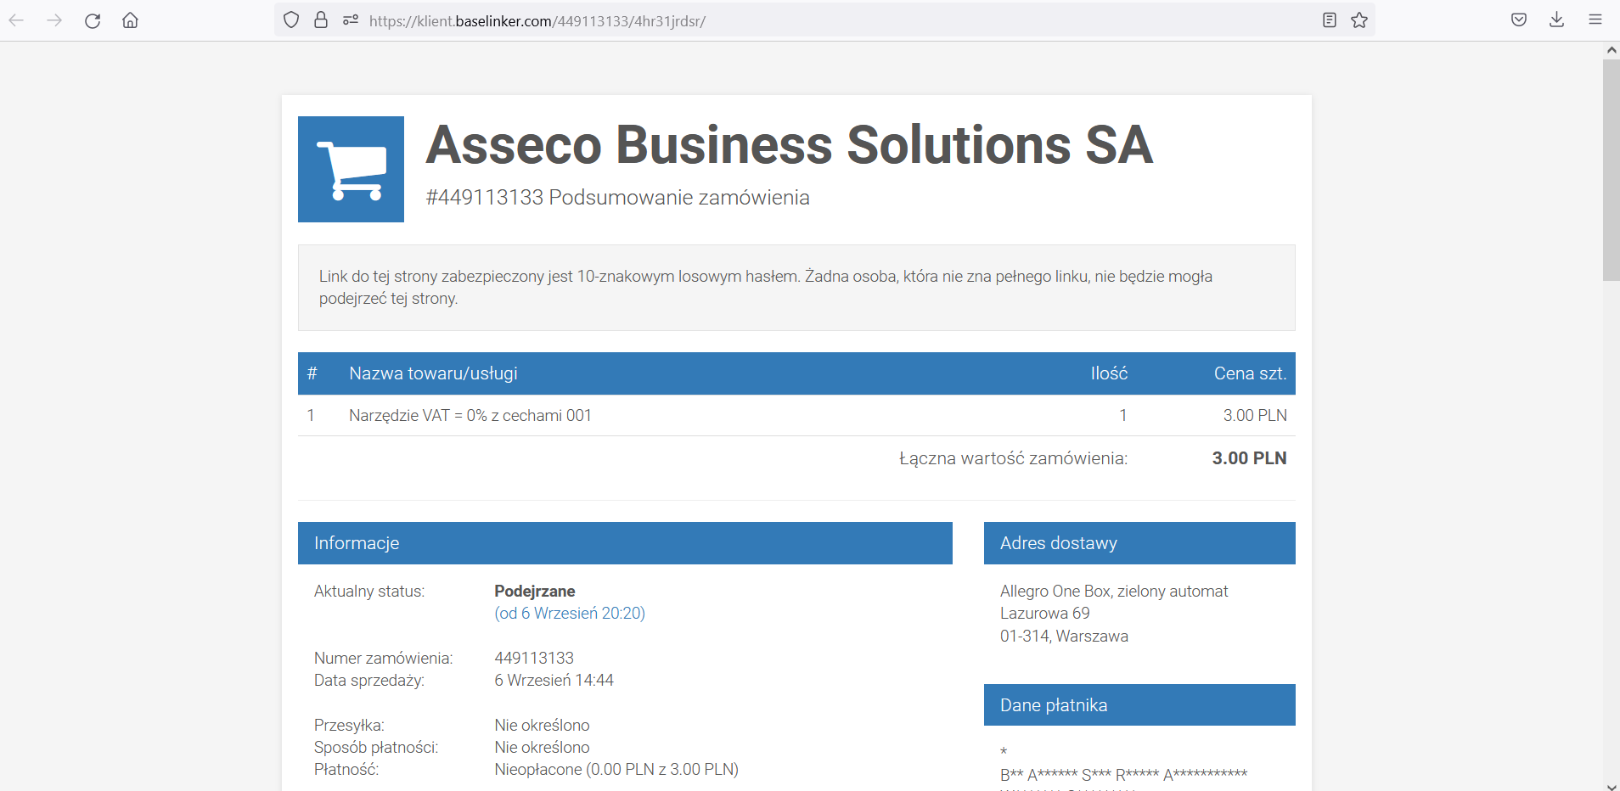Screen dimensions: 1620x791
Task: Click the browser Forward arrow
Action: point(54,20)
